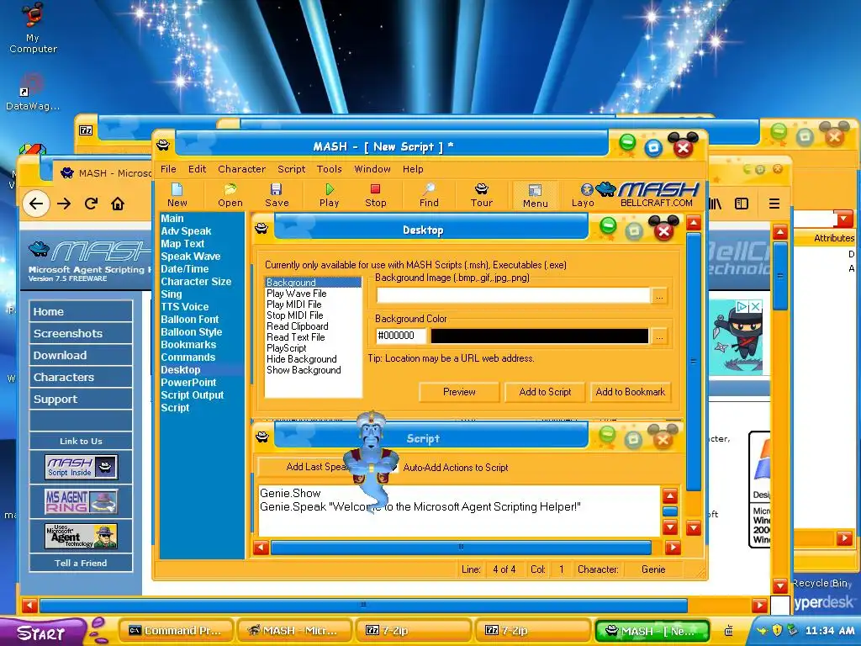Open a script with the Open icon

pos(230,195)
